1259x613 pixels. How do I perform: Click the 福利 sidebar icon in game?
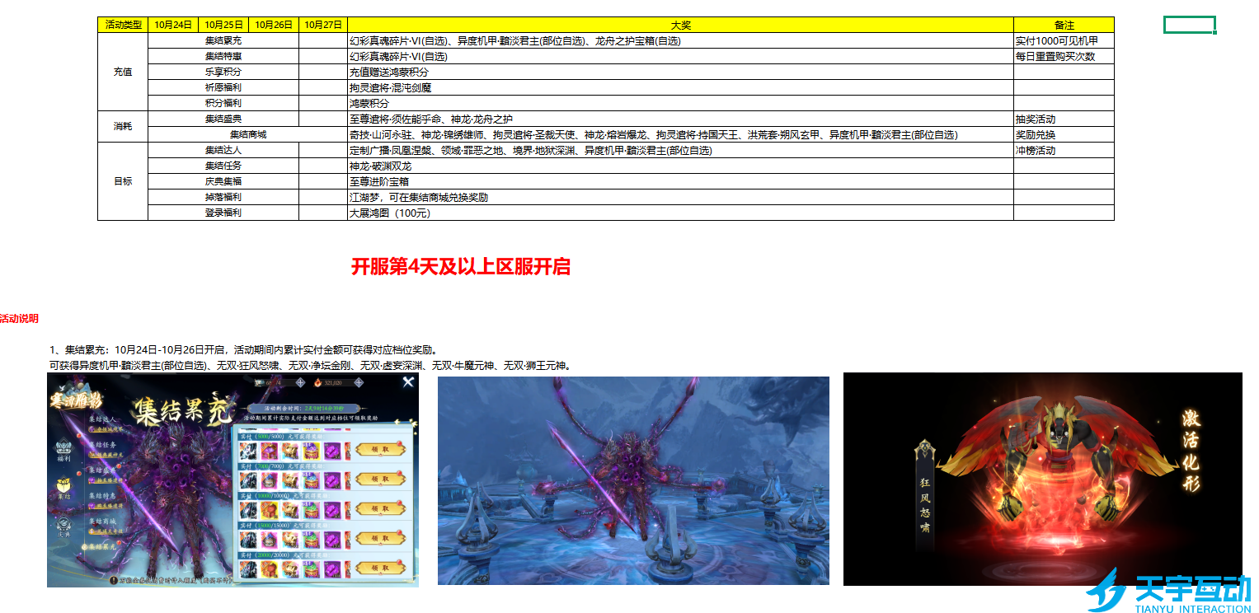(64, 450)
